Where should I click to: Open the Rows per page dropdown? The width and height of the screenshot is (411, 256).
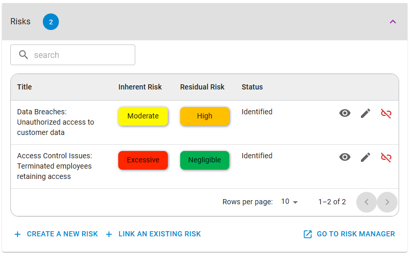(290, 202)
